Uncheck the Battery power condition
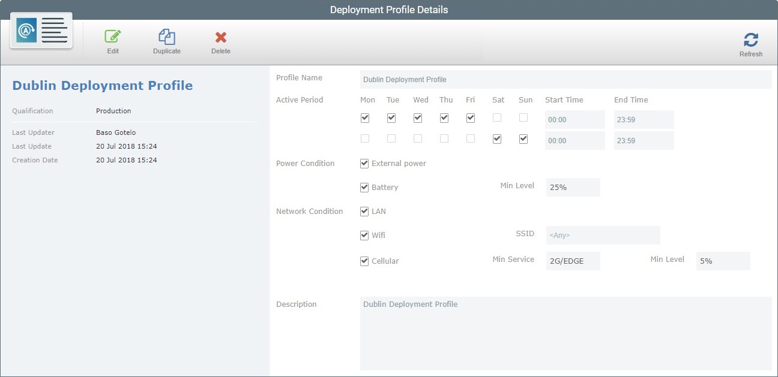 tap(364, 187)
